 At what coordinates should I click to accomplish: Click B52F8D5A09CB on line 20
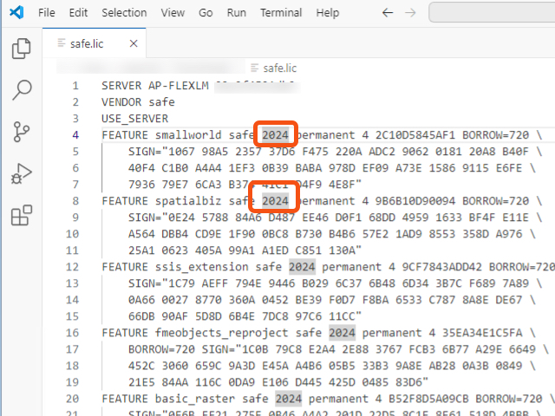[x=428, y=399]
